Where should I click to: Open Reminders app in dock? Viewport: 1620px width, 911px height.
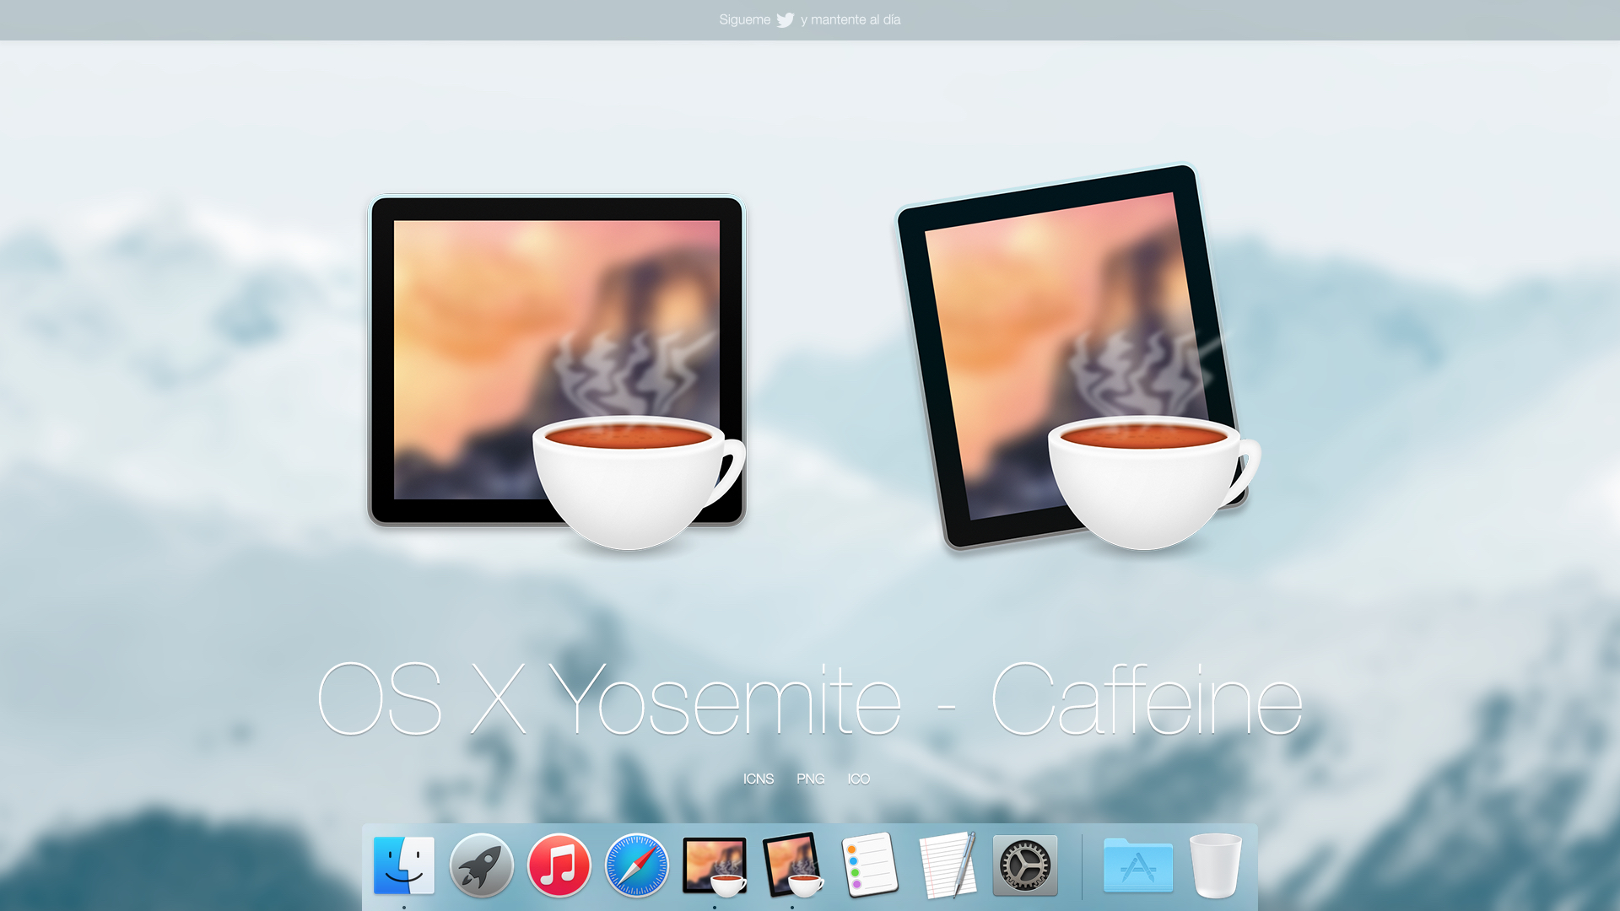(870, 865)
